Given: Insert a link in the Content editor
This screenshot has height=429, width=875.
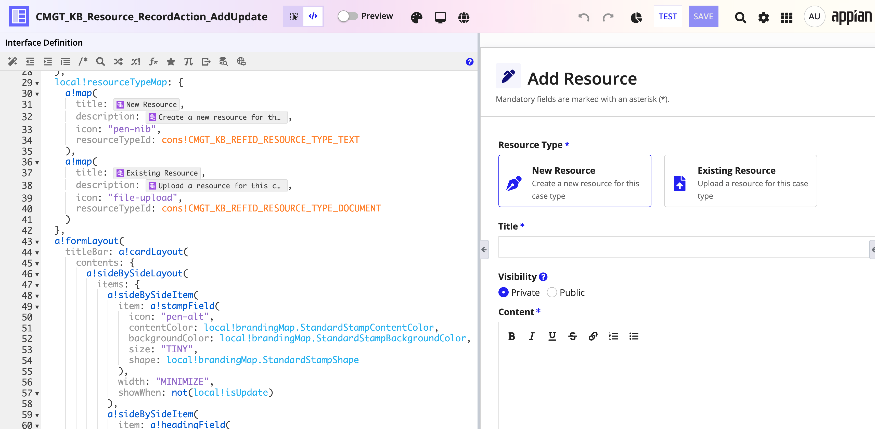Looking at the screenshot, I should click(593, 336).
